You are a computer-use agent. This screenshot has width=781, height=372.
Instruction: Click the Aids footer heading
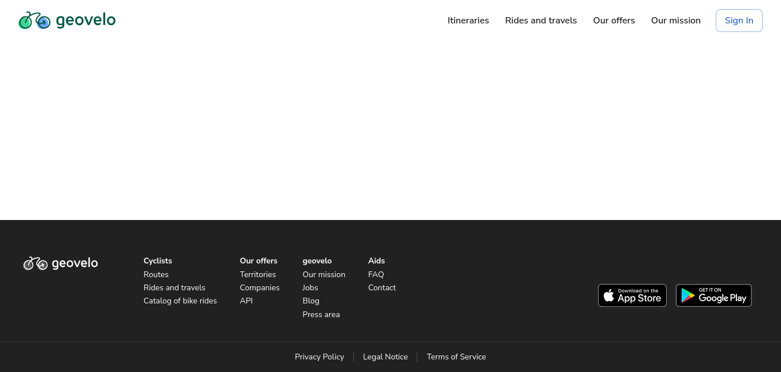tap(377, 261)
